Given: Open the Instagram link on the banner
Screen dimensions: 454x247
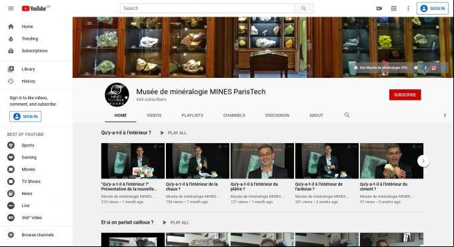Looking at the screenshot, I should pyautogui.click(x=434, y=68).
